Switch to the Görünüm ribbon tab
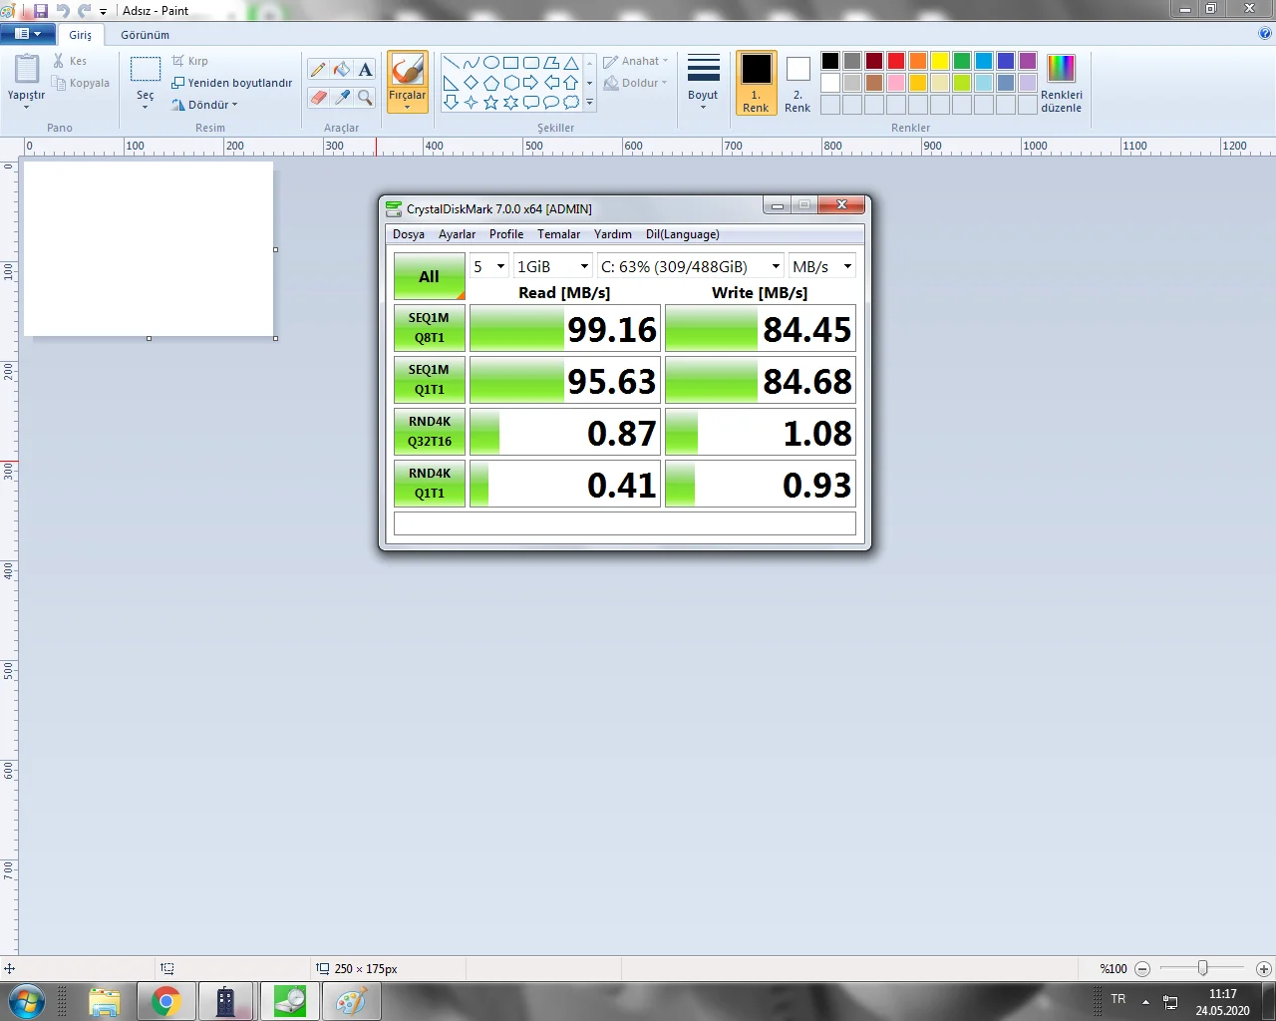The width and height of the screenshot is (1276, 1021). tap(146, 35)
